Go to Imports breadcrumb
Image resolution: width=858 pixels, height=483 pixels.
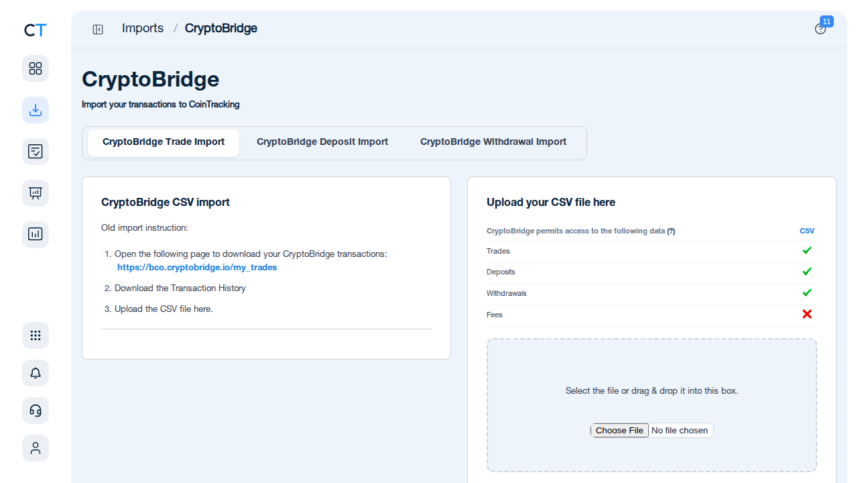point(143,28)
